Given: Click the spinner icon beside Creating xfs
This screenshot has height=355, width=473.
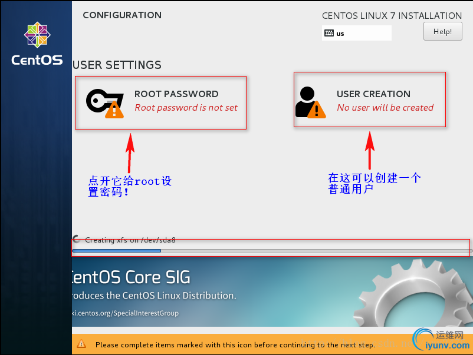Looking at the screenshot, I should (76, 239).
